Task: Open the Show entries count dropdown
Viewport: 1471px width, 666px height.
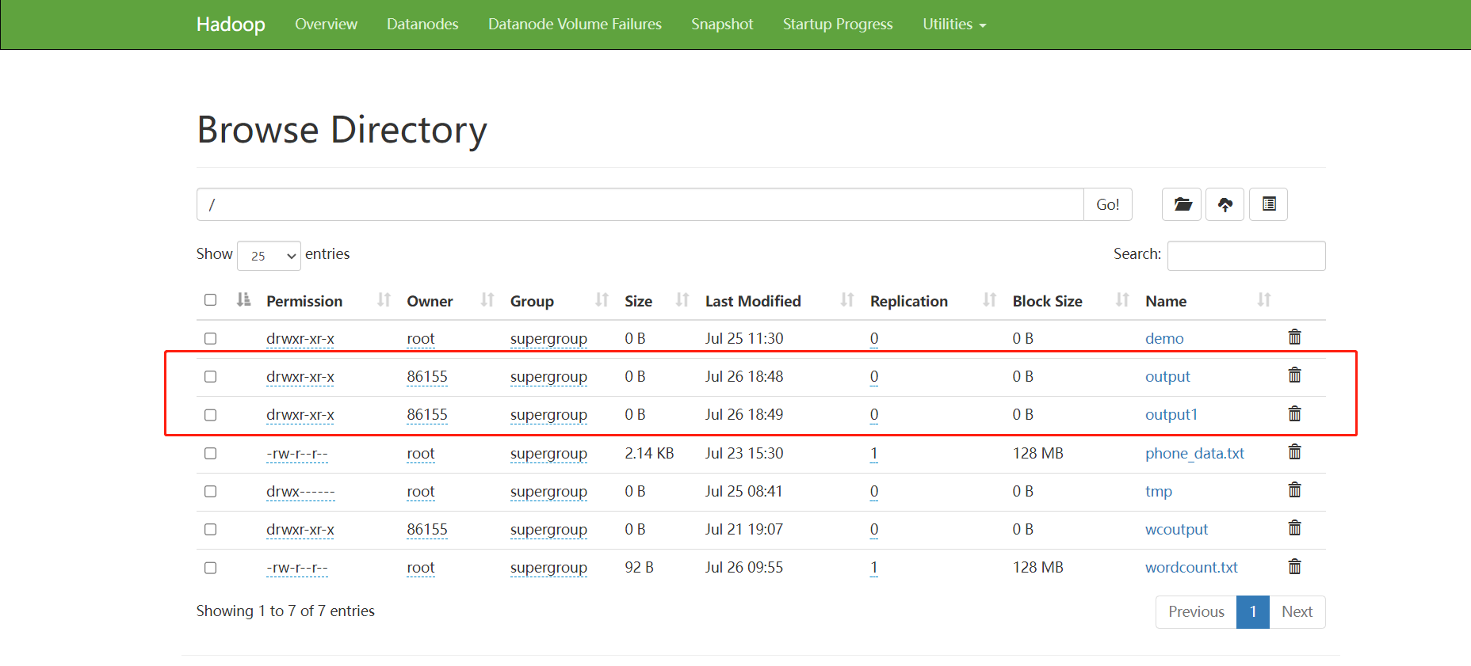Action: click(x=269, y=256)
